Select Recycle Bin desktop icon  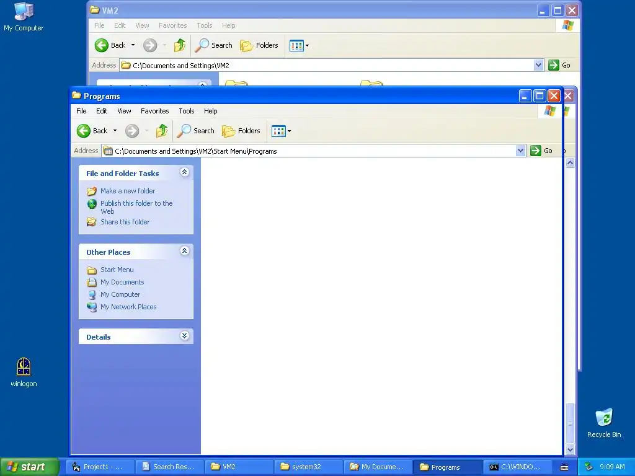tap(604, 423)
